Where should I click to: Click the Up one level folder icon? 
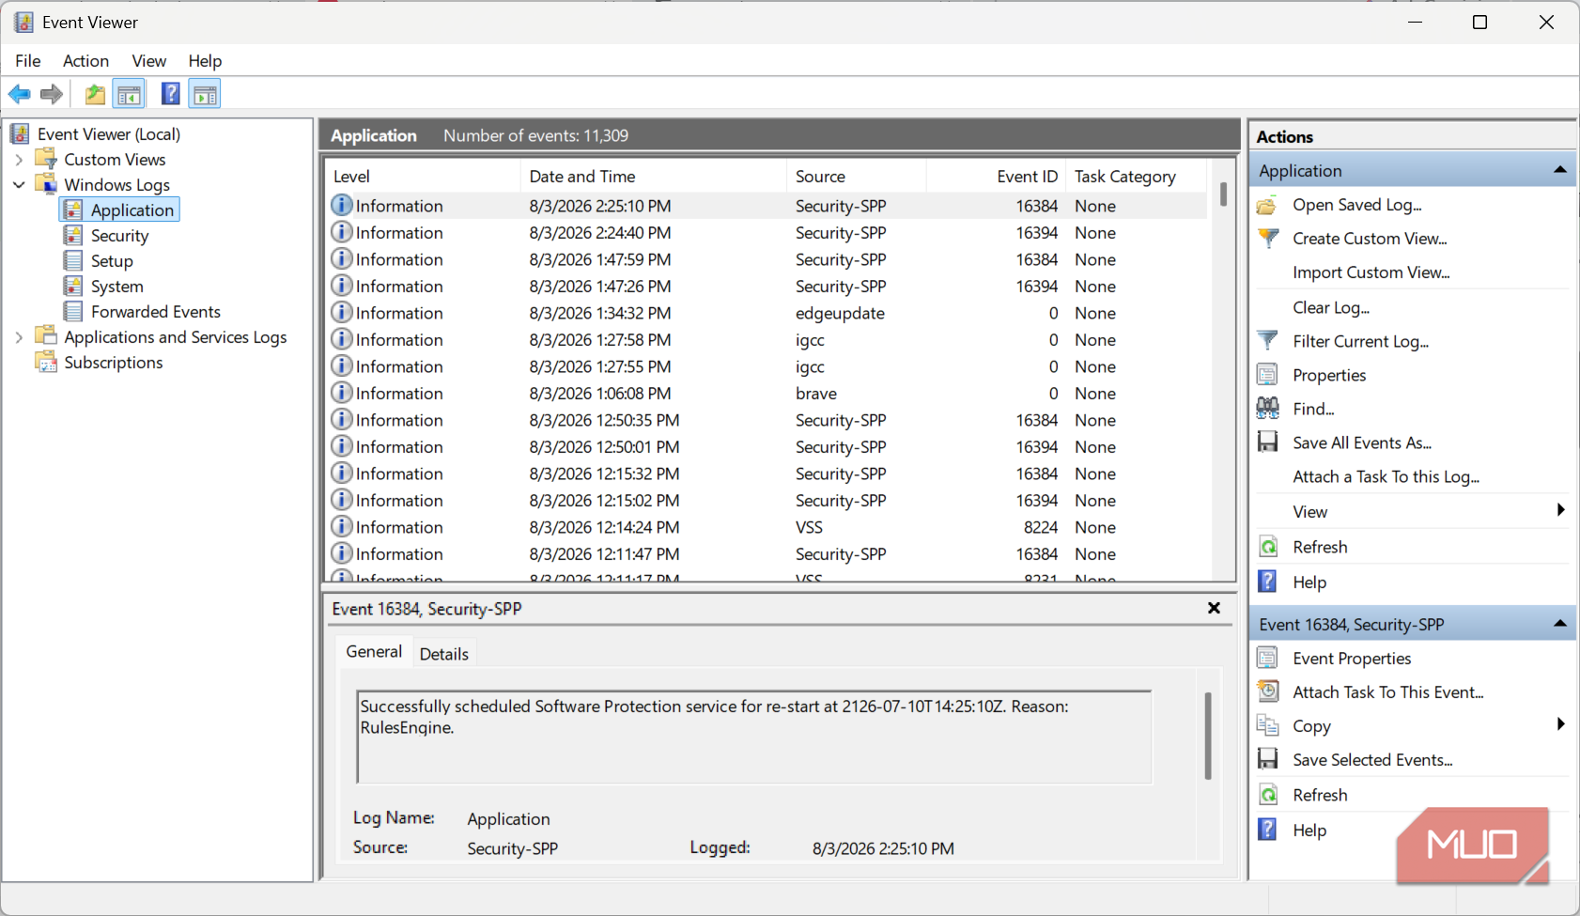95,94
